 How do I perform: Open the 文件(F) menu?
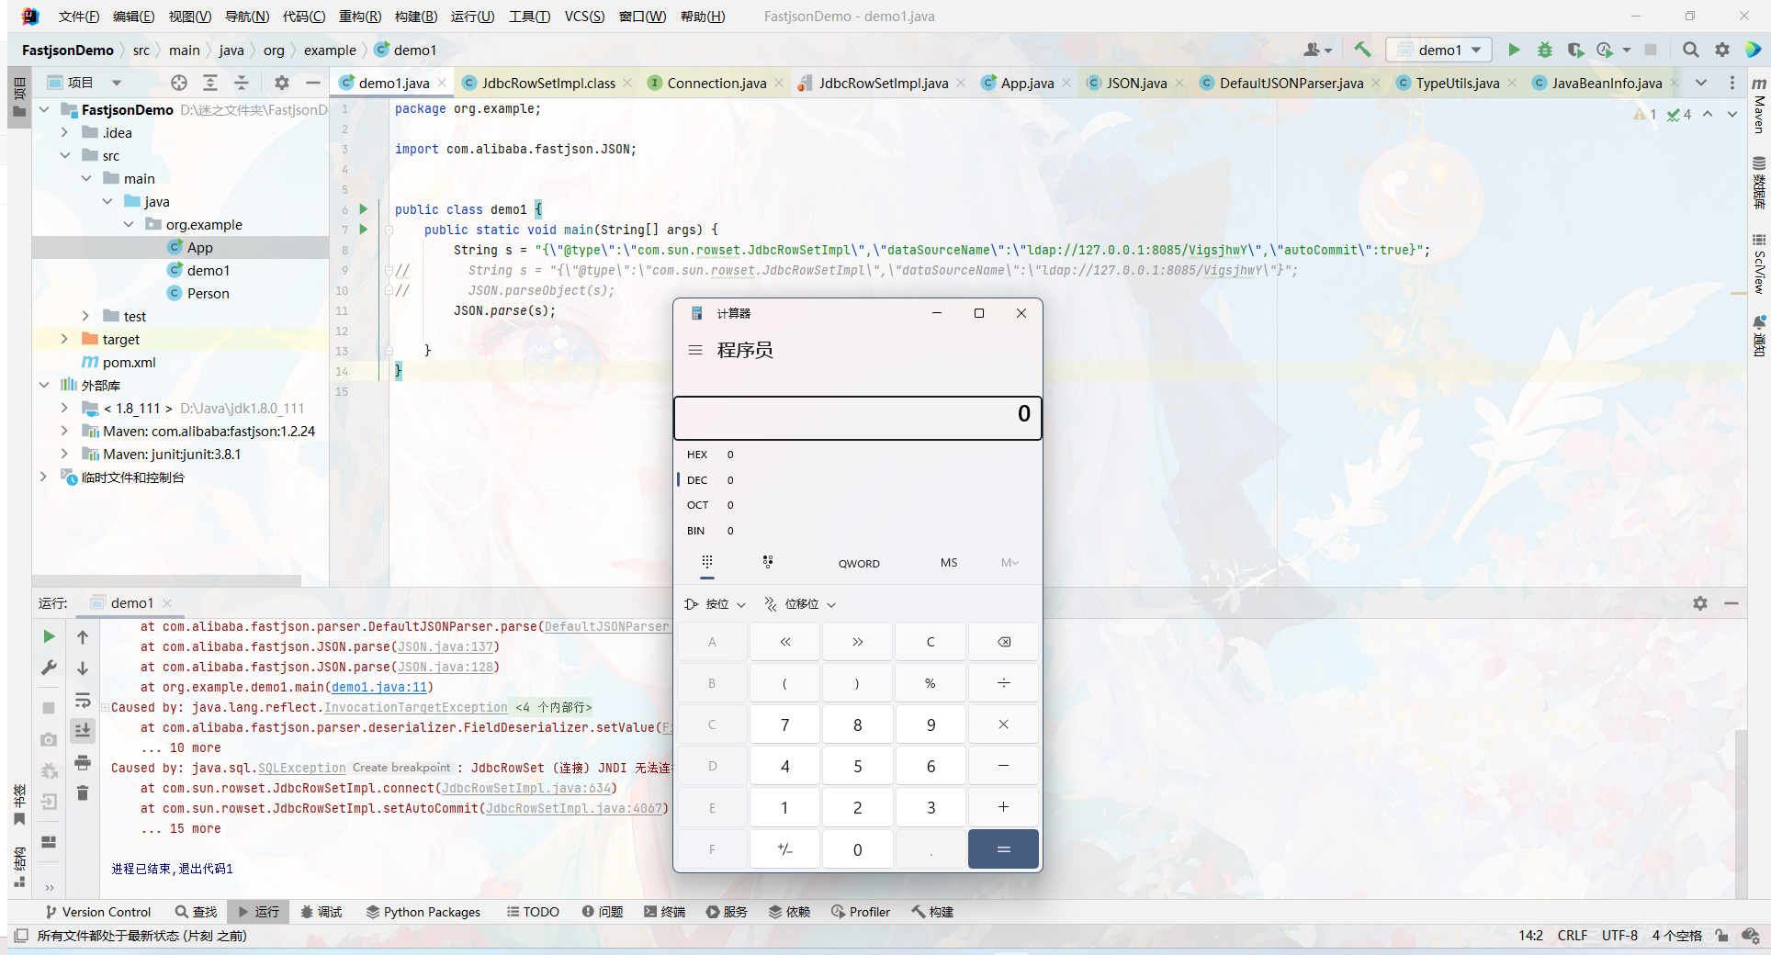[79, 17]
